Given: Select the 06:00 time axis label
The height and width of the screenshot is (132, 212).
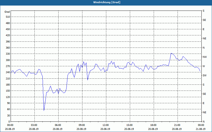Looking at the screenshot, I should [58, 125].
